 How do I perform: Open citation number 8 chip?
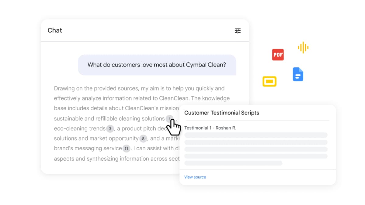click(x=144, y=138)
